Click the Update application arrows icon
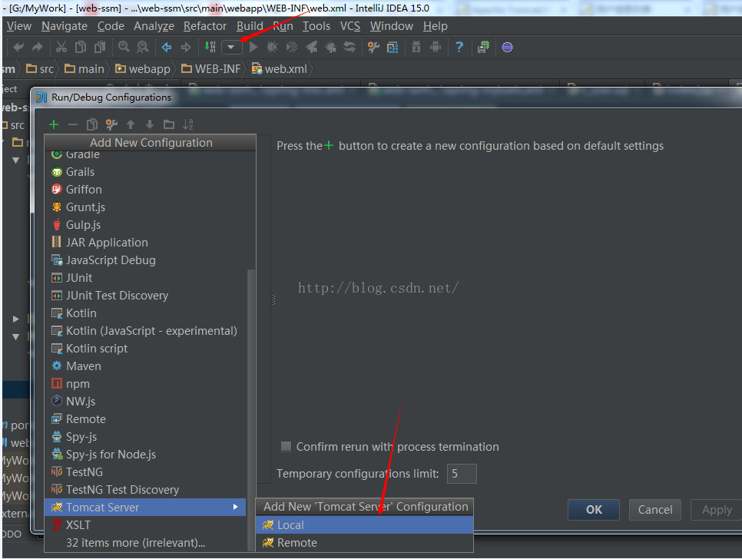 tap(349, 47)
